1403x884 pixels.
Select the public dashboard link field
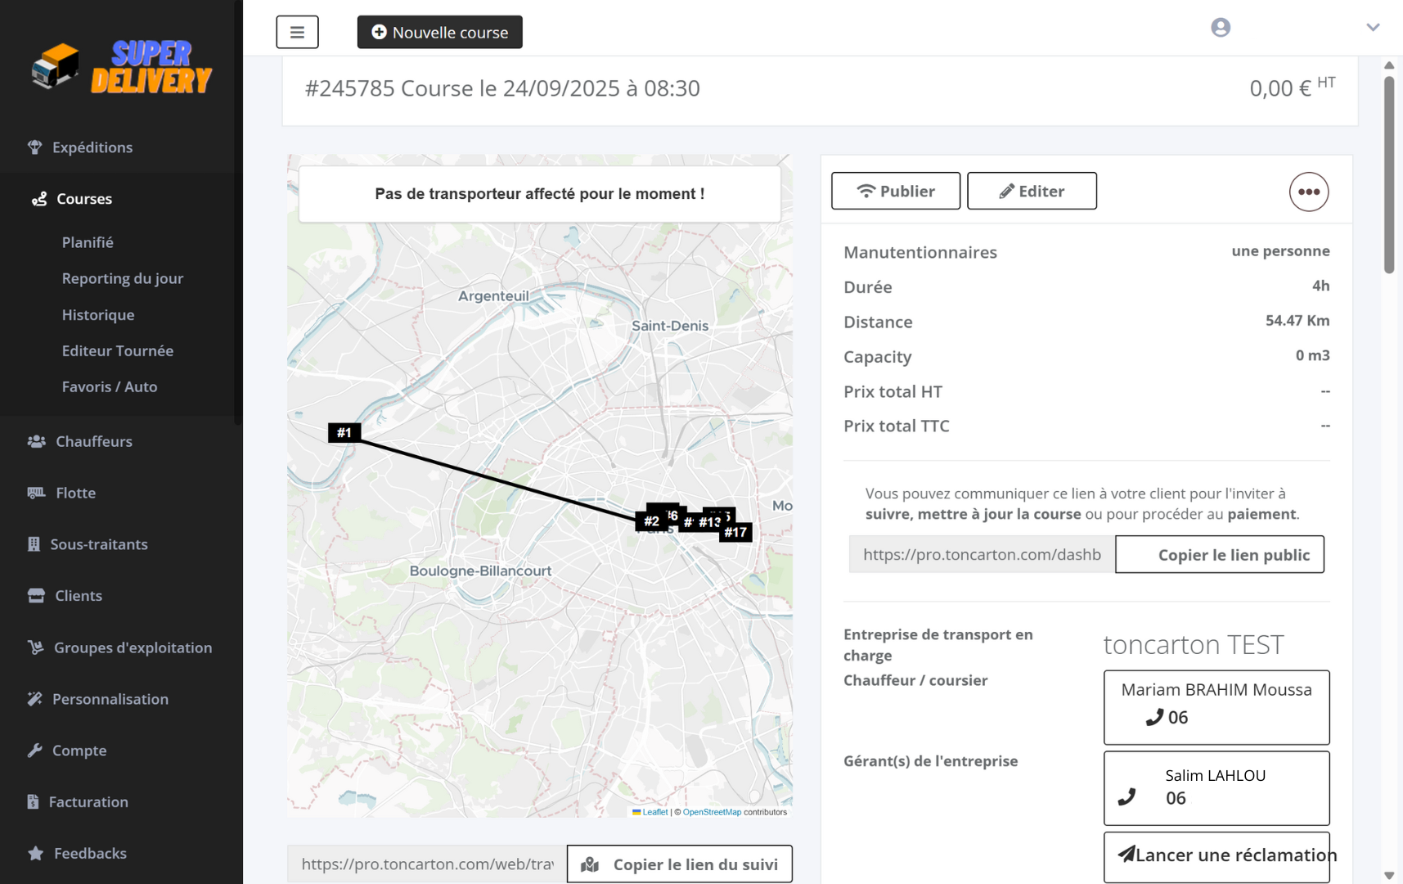pos(982,554)
